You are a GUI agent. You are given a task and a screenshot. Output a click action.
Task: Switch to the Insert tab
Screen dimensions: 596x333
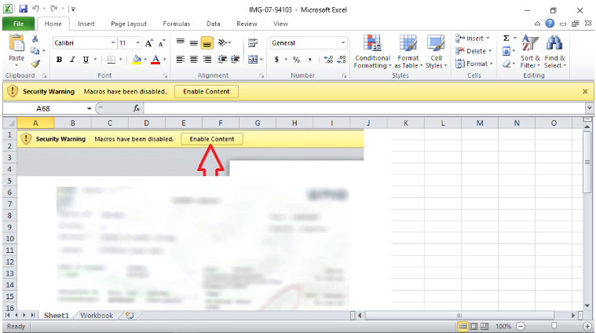tap(86, 24)
